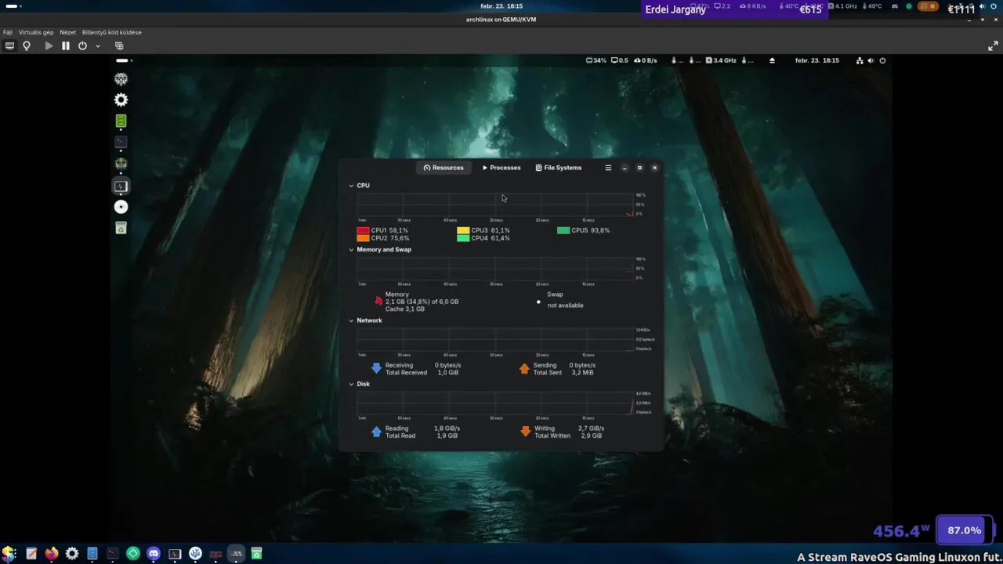Pause the virtual machine
1003x564 pixels.
pyautogui.click(x=66, y=46)
